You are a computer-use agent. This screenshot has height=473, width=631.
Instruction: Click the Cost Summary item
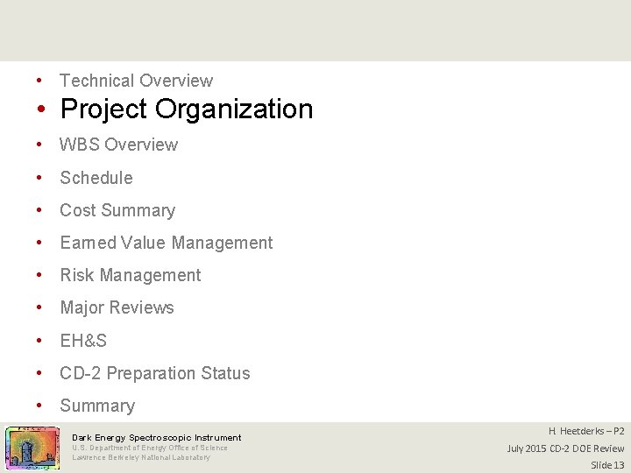(x=117, y=210)
